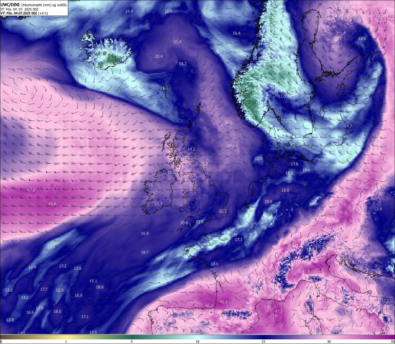Click the 51.9 value over northern Italy
Screen dimensions: 395x344
[320, 270]
